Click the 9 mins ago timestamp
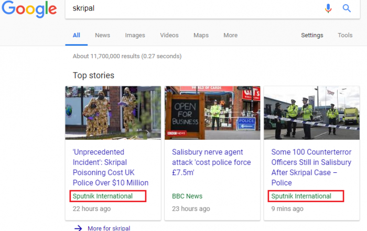 pos(287,208)
